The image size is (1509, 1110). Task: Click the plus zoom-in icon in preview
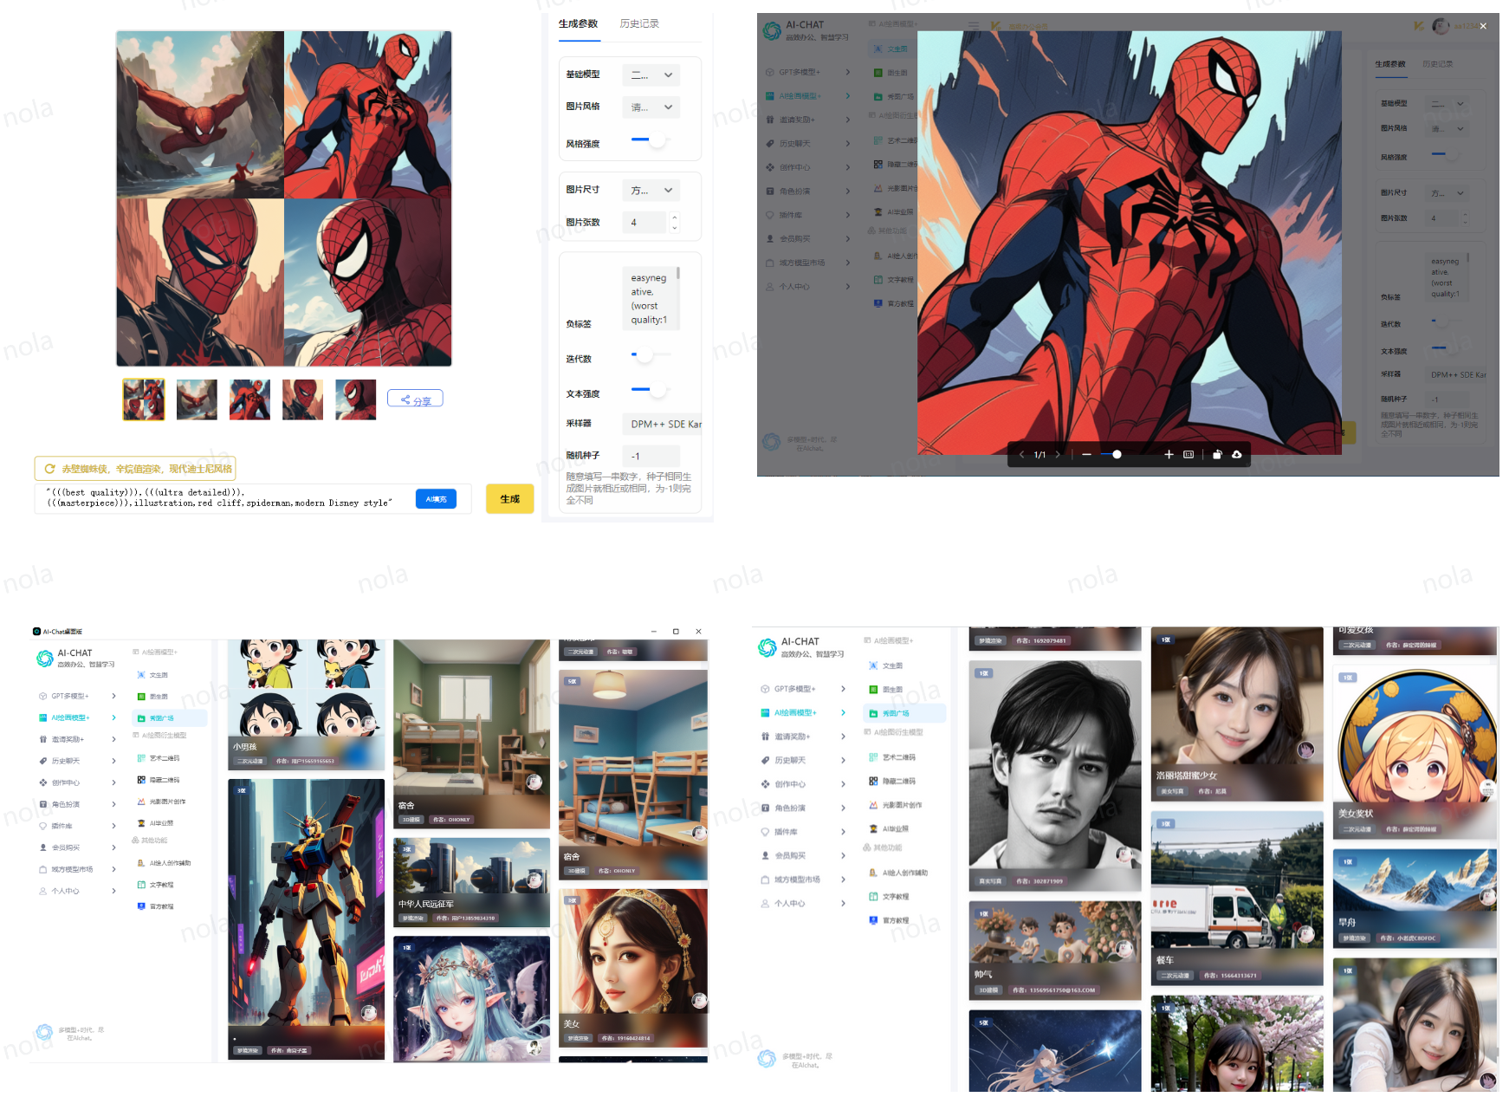[1169, 454]
